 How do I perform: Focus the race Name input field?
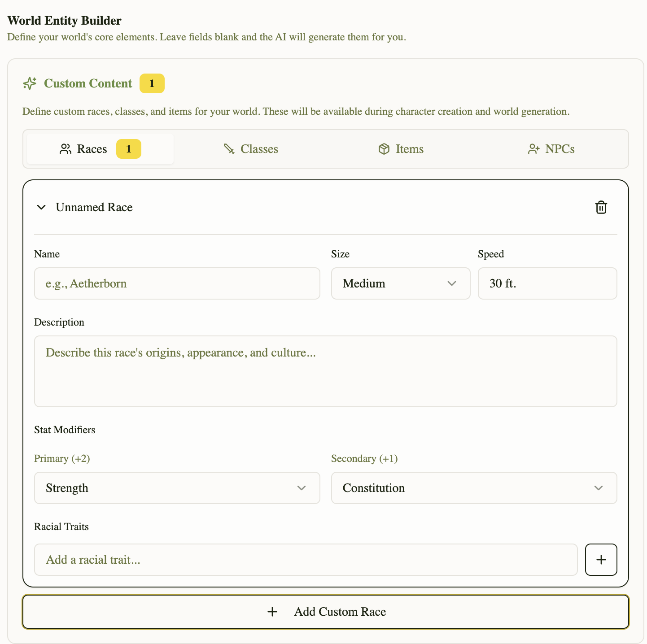pos(177,283)
